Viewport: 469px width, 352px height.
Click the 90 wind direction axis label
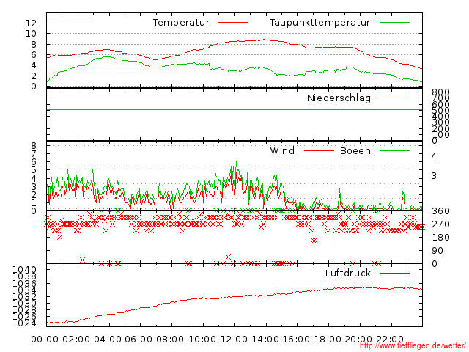click(x=437, y=251)
